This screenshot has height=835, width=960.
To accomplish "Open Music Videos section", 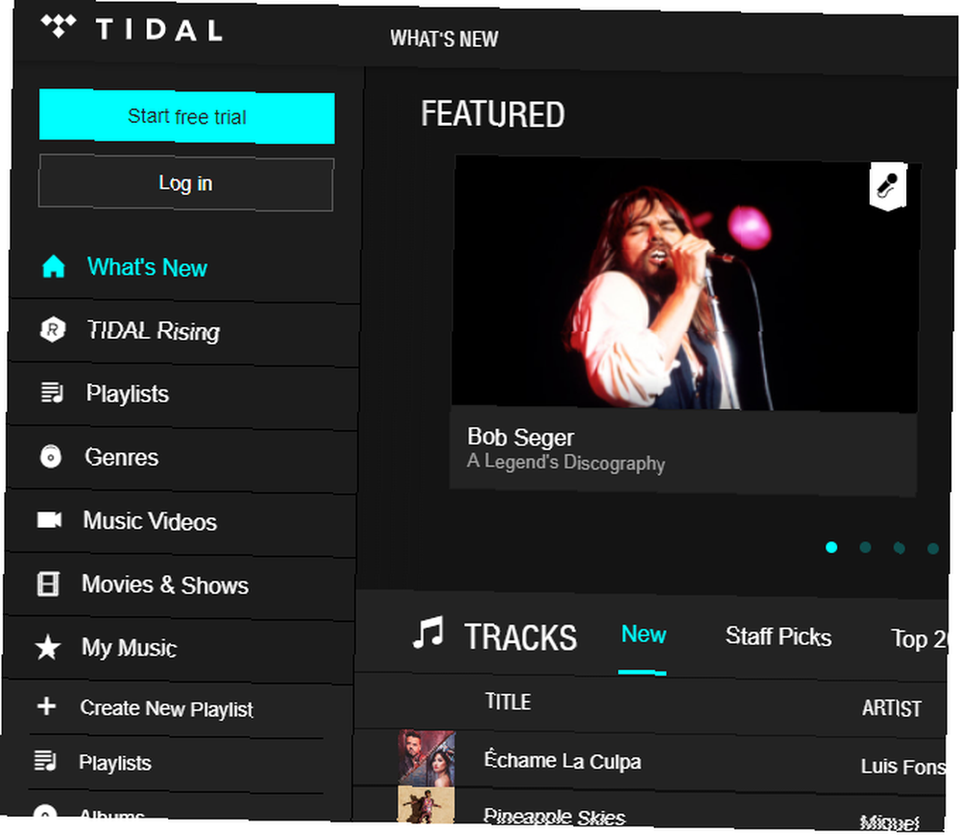I will click(150, 521).
